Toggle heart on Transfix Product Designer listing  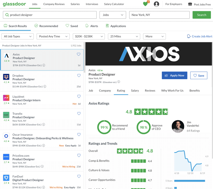(79, 113)
